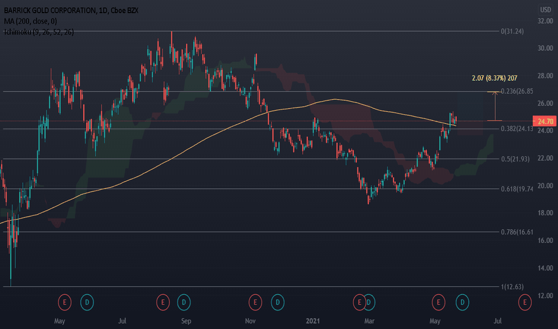Open the USD currency selector
Viewport: 558px width, 329px height.
[545, 10]
